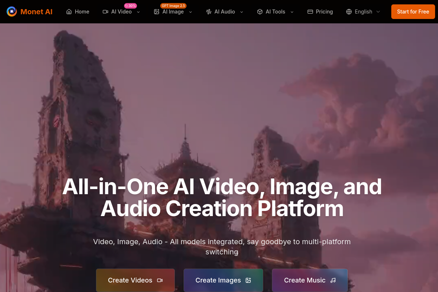This screenshot has width=438, height=292.
Task: Click the 'All-in-One AI Video, Image, and' headline
Action: (x=222, y=186)
